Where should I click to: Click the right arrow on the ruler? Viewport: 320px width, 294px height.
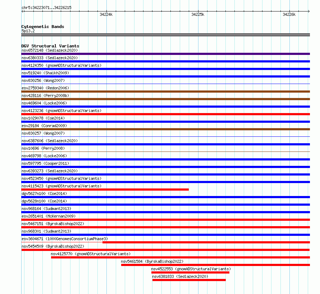click(308, 11)
